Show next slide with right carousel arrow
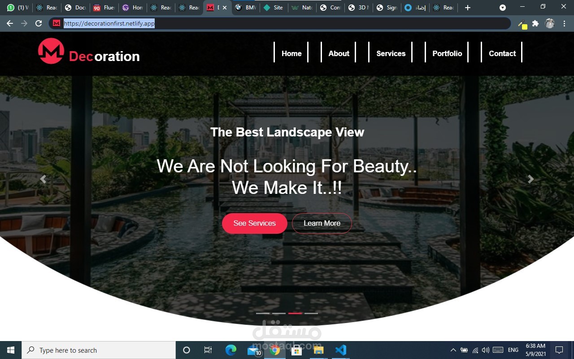Screen dimensions: 574x359 click(x=531, y=179)
